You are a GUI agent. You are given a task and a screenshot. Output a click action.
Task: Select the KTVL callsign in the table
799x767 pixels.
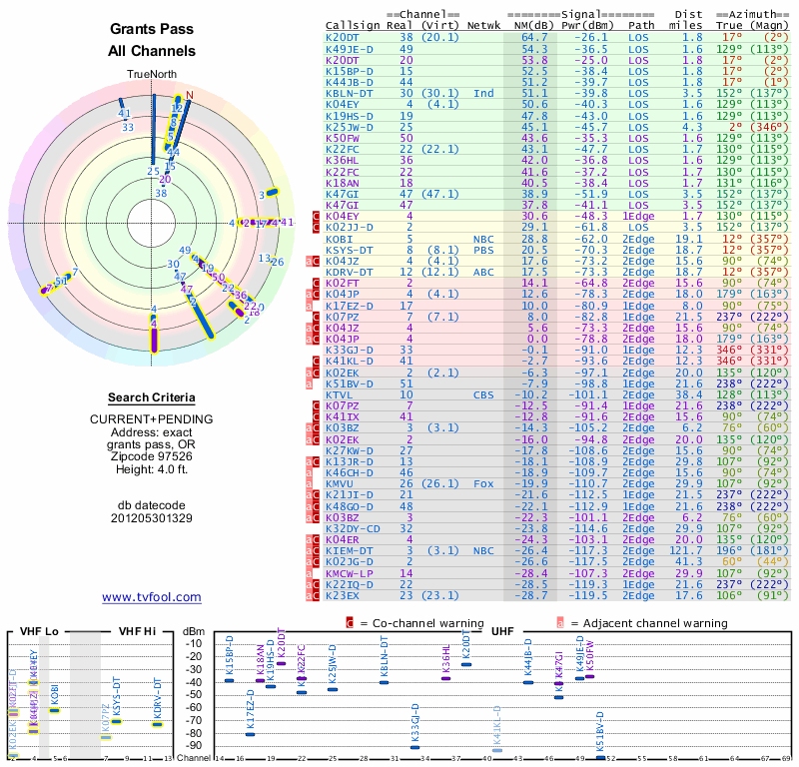341,394
